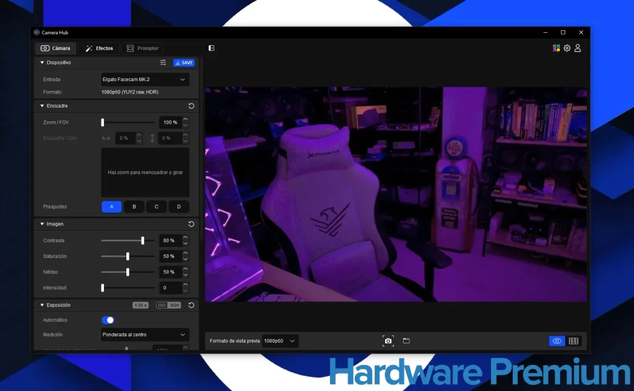634x391 pixels.
Task: Open Dispositivo advanced settings sliders icon
Action: click(x=163, y=62)
